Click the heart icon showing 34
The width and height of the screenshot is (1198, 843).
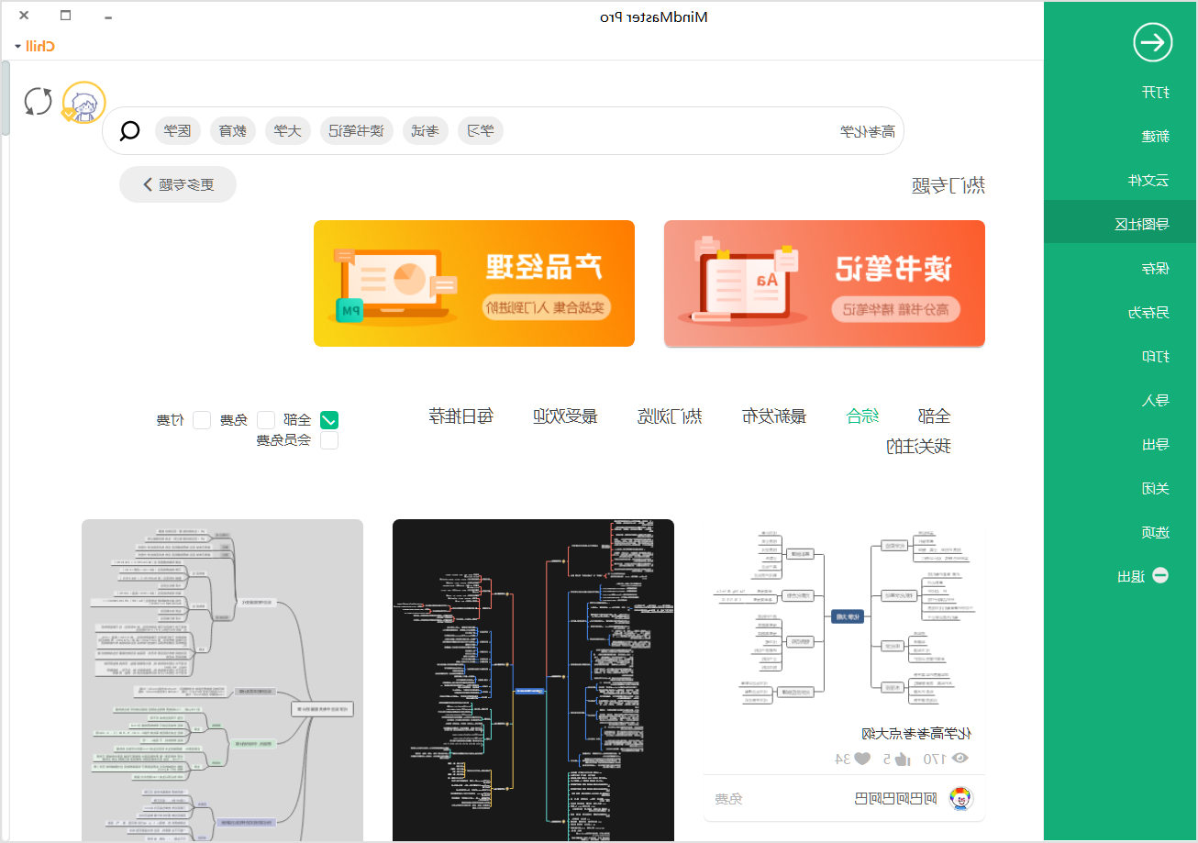(862, 759)
